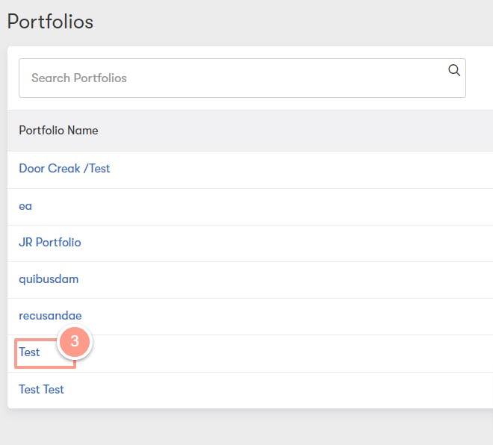This screenshot has height=445, width=493.
Task: Click the Portfolios page heading
Action: pos(50,22)
